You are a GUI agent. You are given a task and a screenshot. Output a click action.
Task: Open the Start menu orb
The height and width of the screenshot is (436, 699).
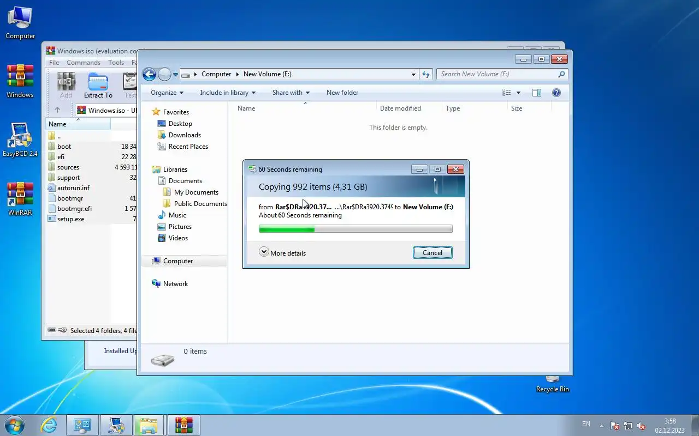point(14,425)
